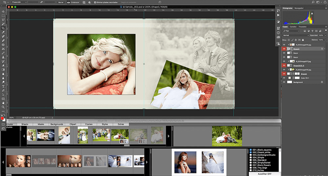Lock layer position with move icon

(x=296, y=40)
